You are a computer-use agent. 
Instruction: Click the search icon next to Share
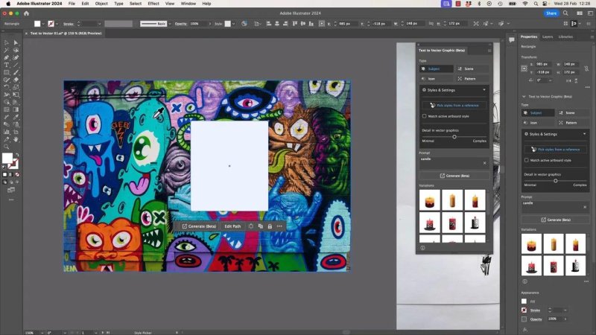click(x=565, y=13)
